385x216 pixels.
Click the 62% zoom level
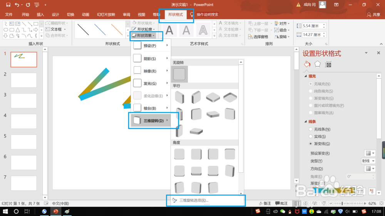pos(372,203)
